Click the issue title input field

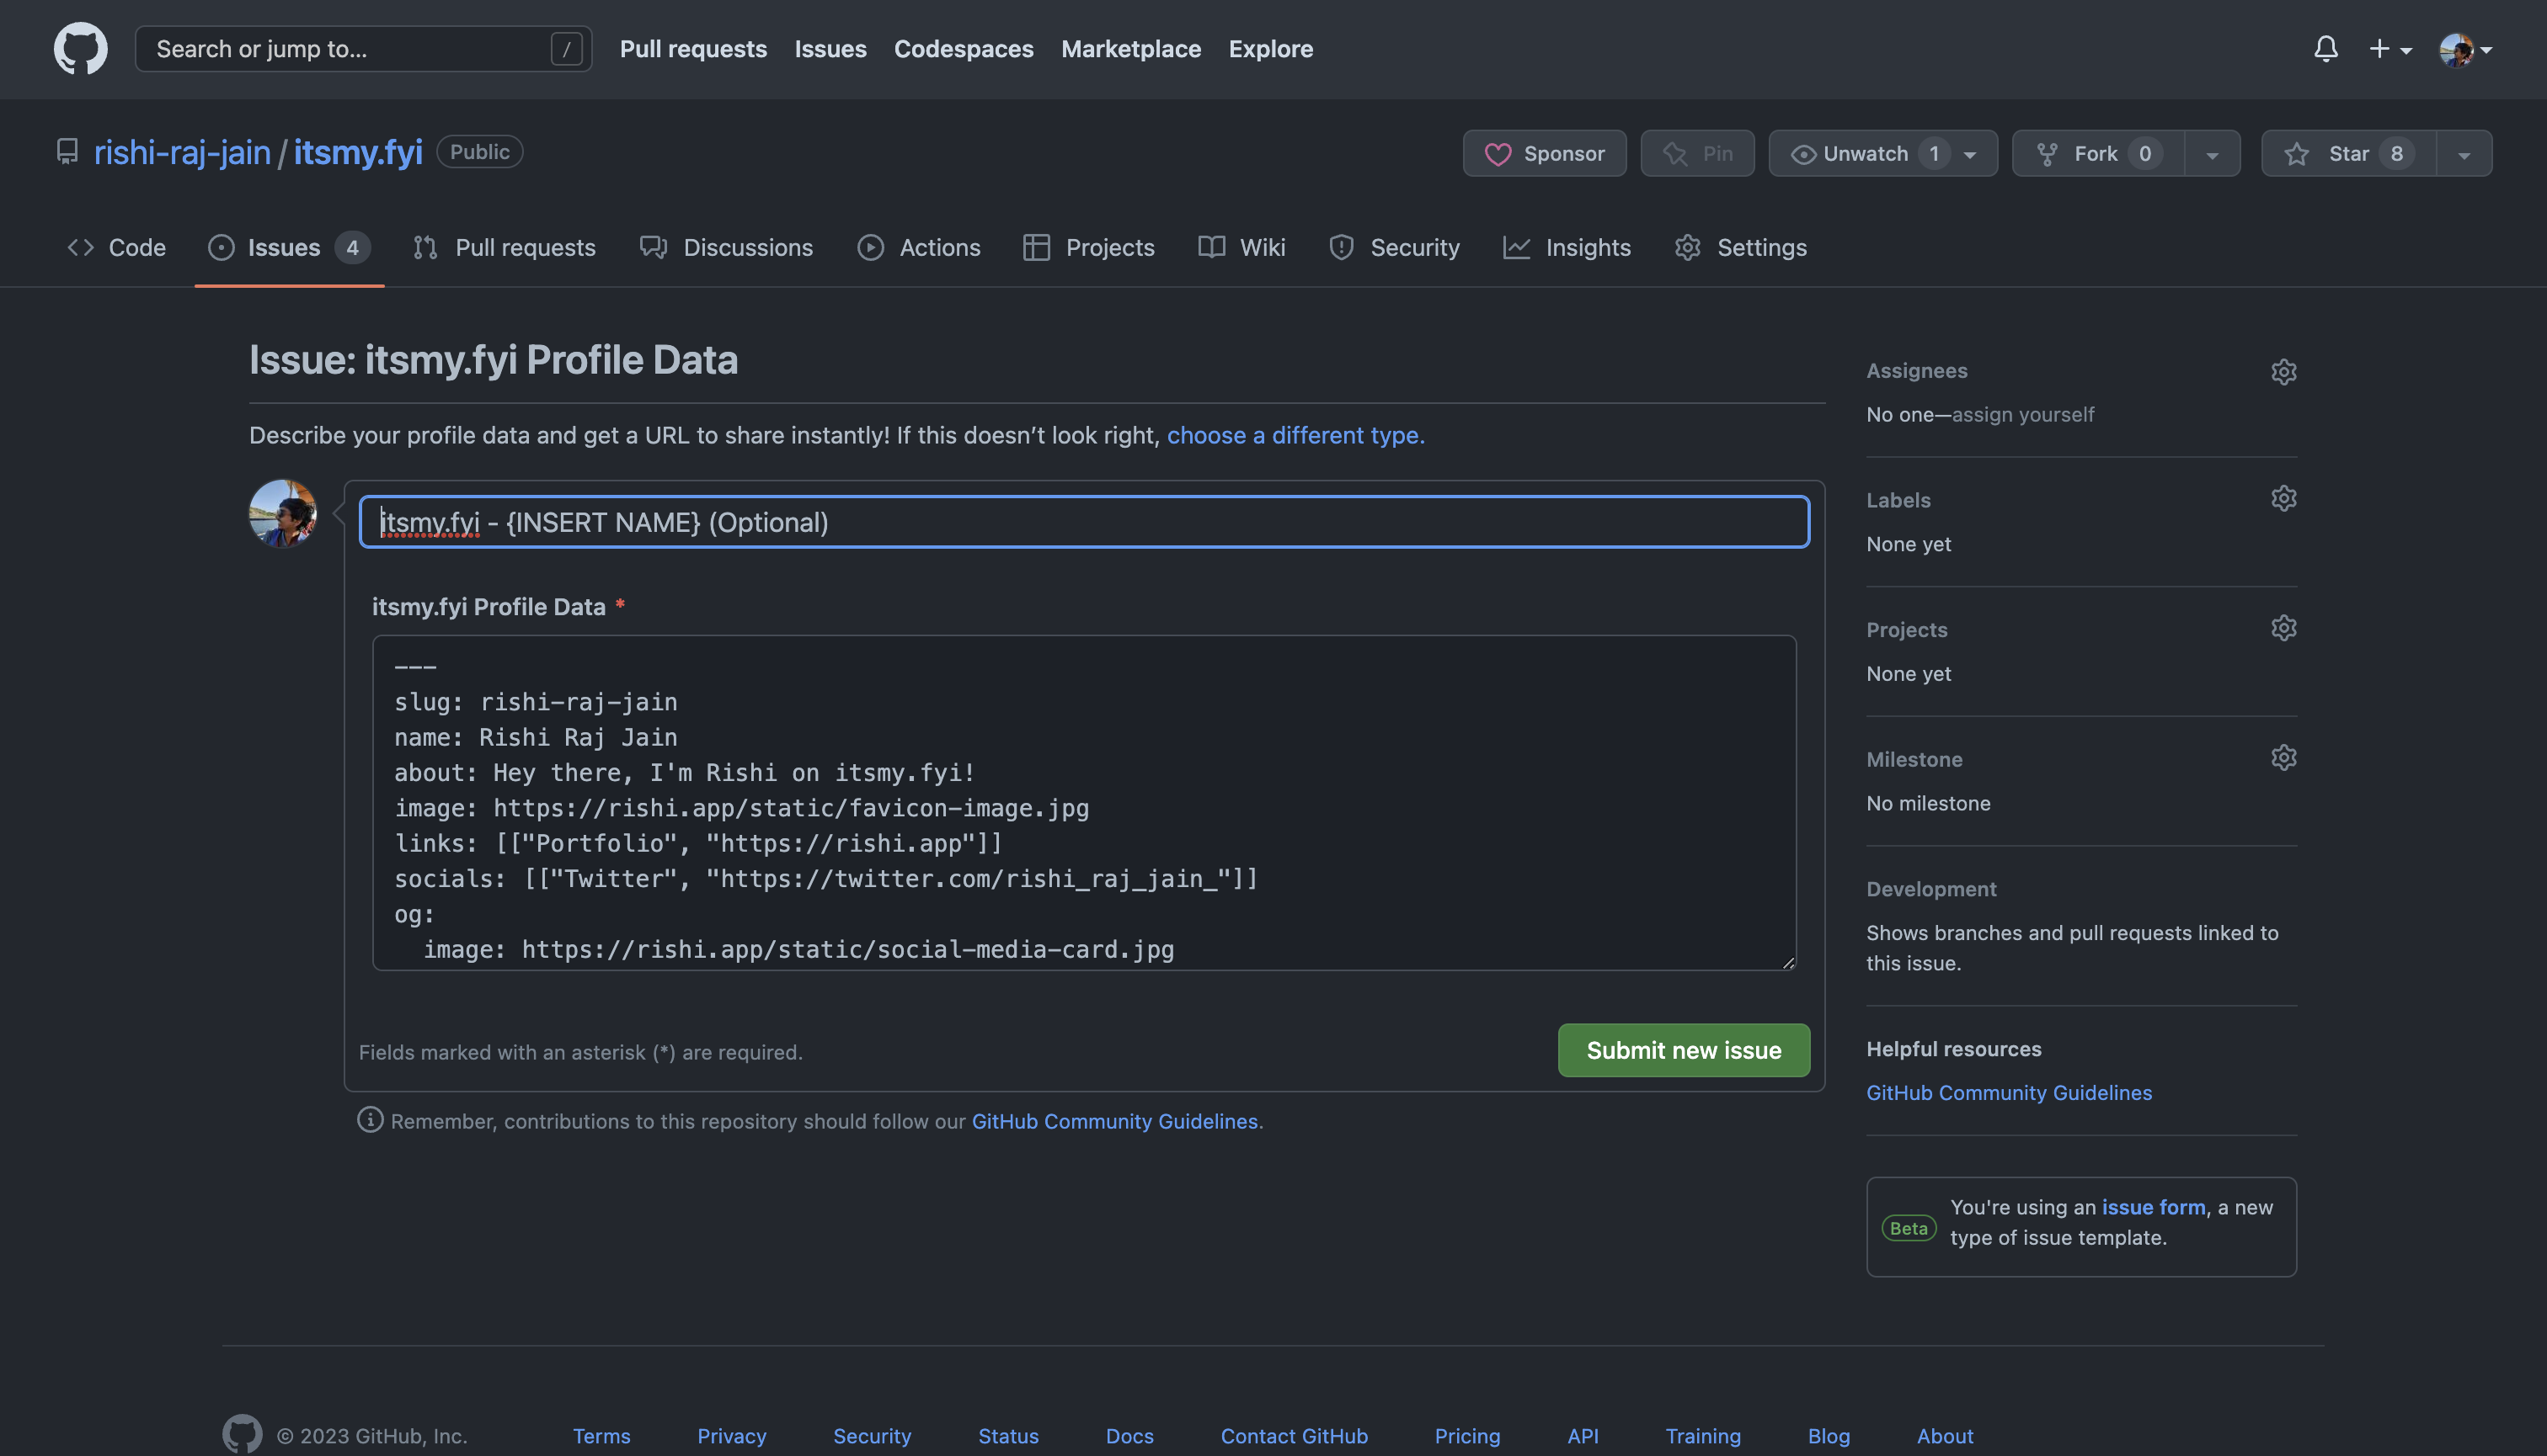click(x=1084, y=522)
